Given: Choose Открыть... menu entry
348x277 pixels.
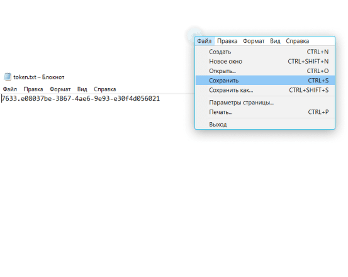Looking at the screenshot, I should click(265, 71).
